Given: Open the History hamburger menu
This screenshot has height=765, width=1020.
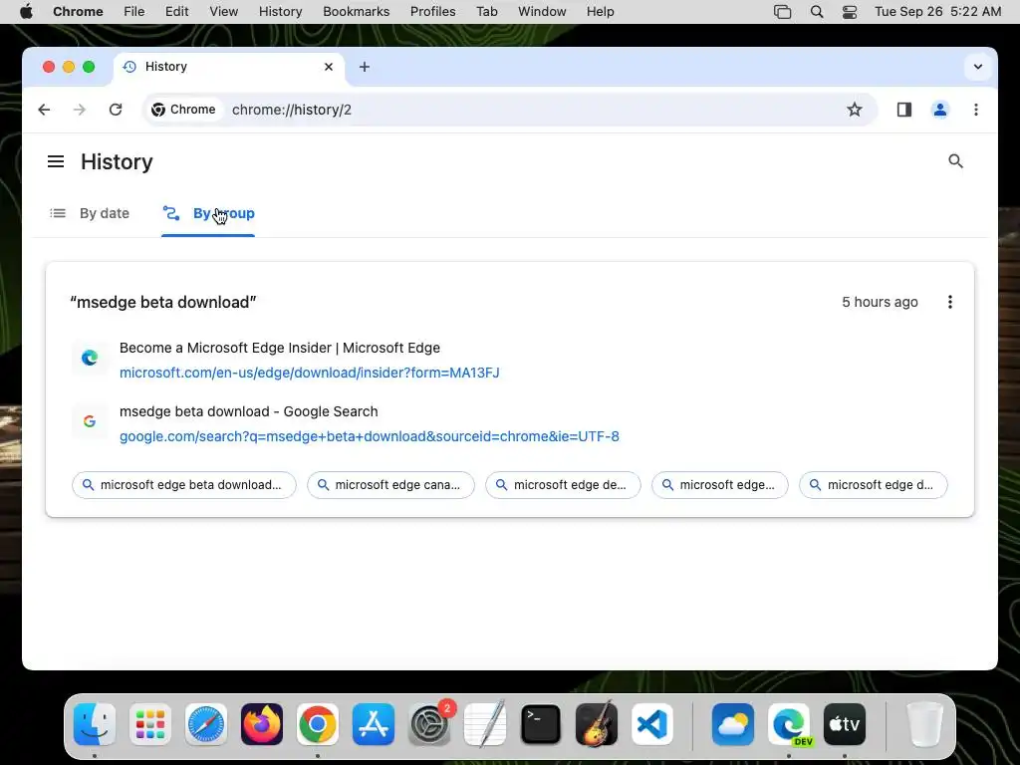Looking at the screenshot, I should pyautogui.click(x=56, y=161).
